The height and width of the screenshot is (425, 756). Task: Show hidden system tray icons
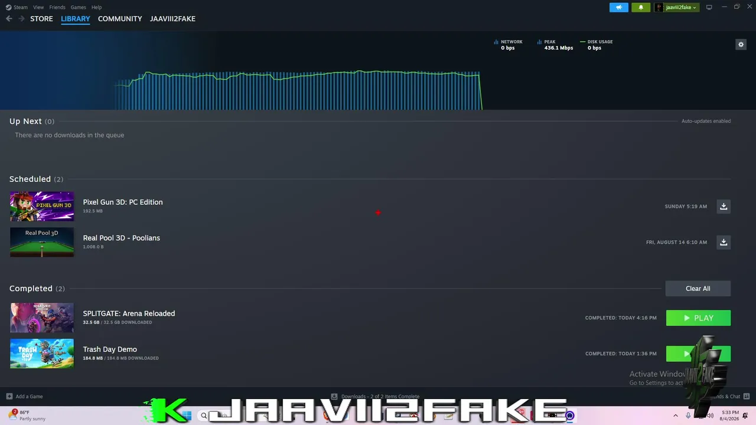tap(676, 416)
